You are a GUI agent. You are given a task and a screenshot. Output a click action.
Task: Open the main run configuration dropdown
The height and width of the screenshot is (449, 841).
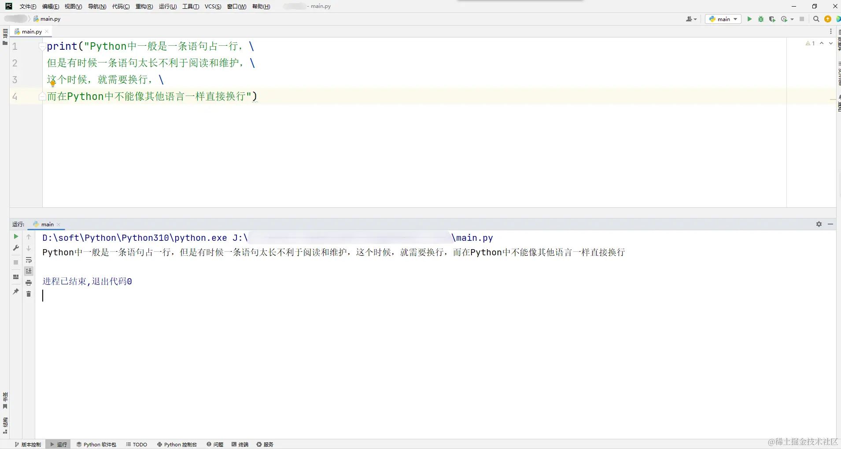click(723, 19)
